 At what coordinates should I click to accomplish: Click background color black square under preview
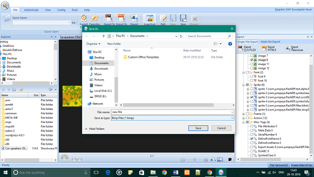[x=230, y=160]
